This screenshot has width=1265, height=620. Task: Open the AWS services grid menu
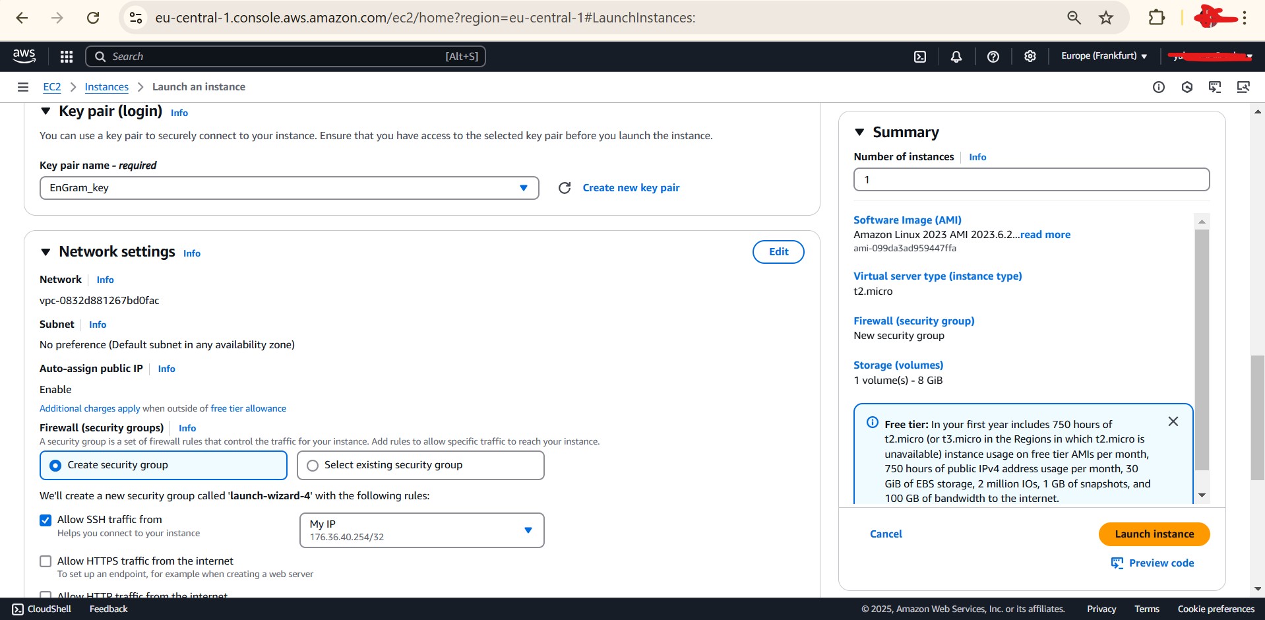pos(66,57)
